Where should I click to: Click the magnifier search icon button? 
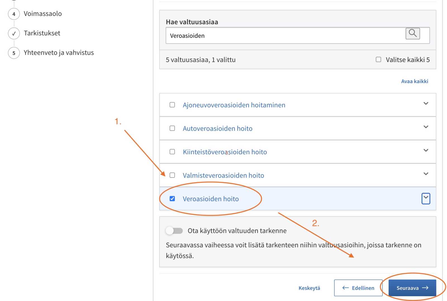tap(413, 34)
